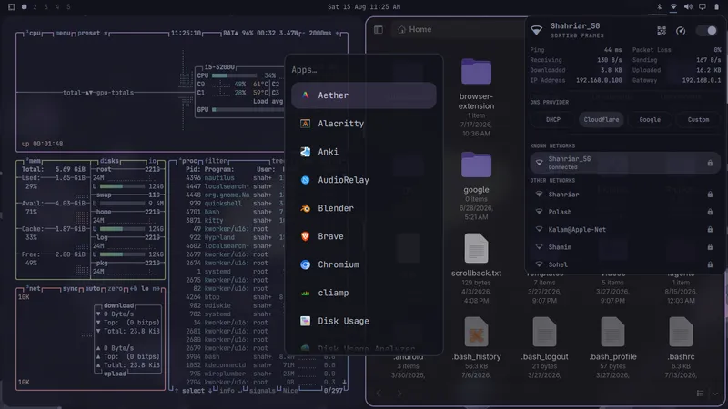Select DHCP as DNS provider

point(553,120)
